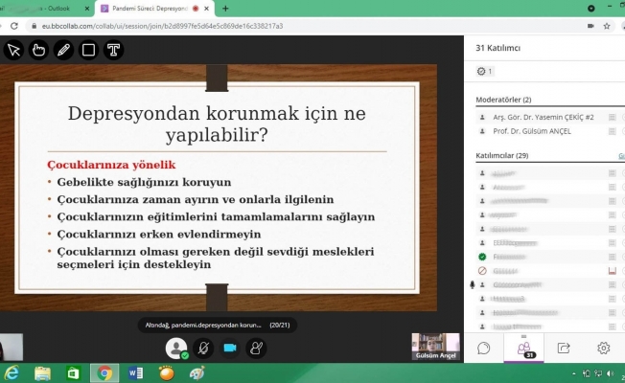Click the Gülsüm Ançel video thumbnail
The image size is (625, 383).
(437, 345)
